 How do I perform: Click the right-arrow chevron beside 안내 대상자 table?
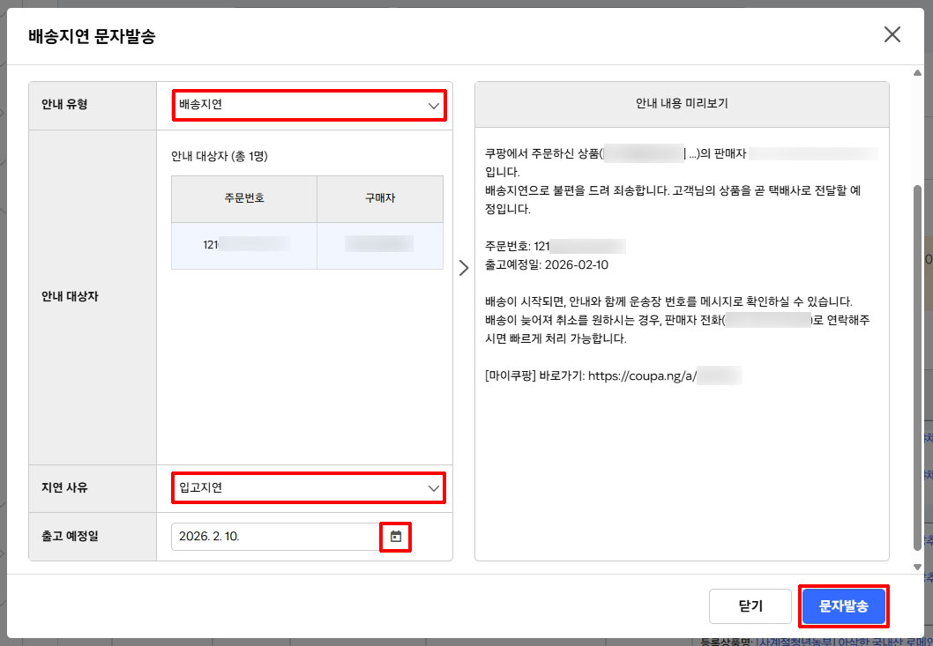(463, 267)
